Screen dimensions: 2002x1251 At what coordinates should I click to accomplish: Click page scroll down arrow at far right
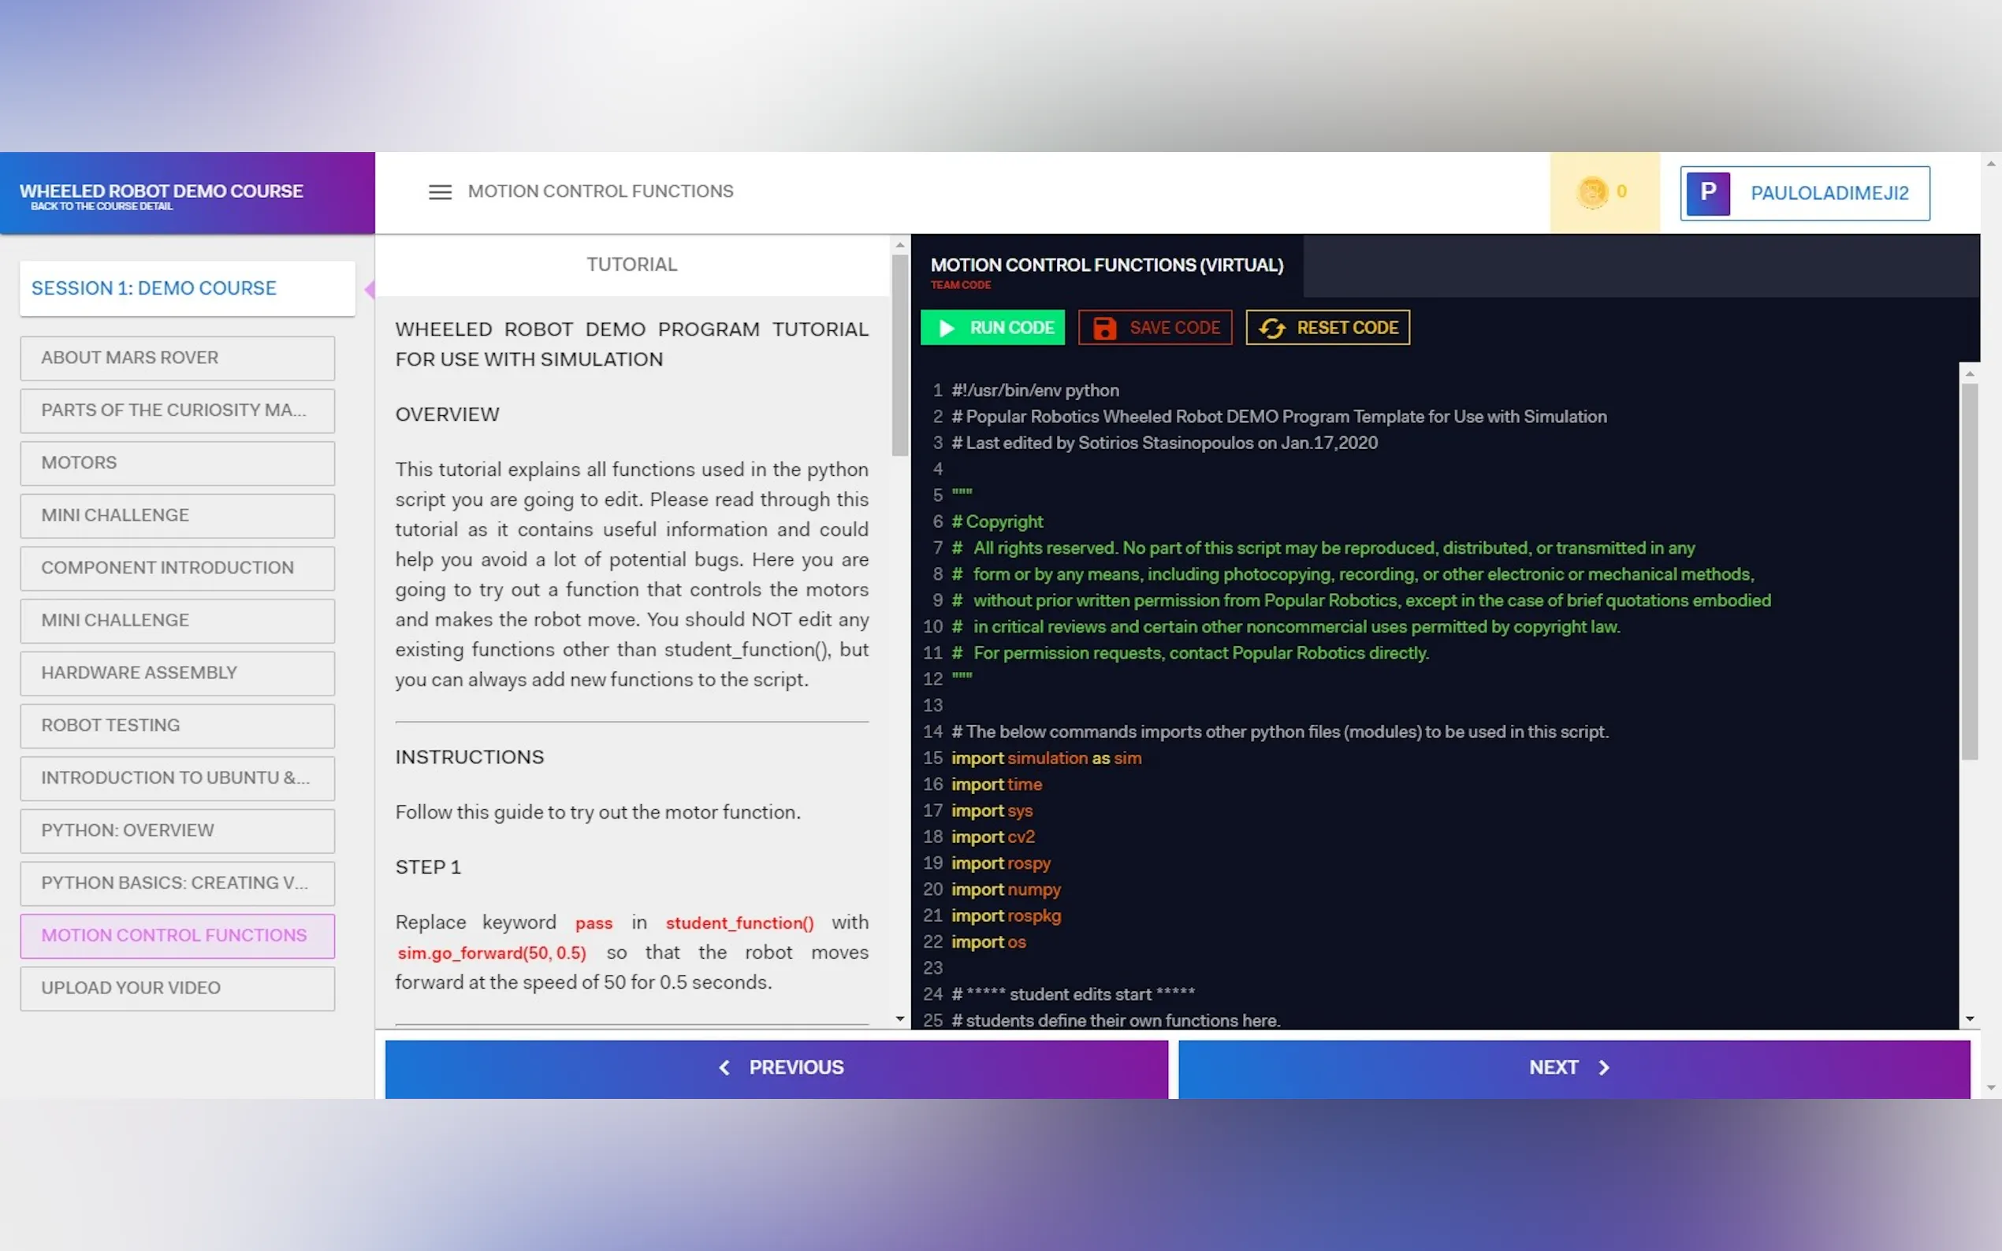point(1990,1087)
